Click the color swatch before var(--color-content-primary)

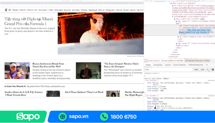pos(155,108)
